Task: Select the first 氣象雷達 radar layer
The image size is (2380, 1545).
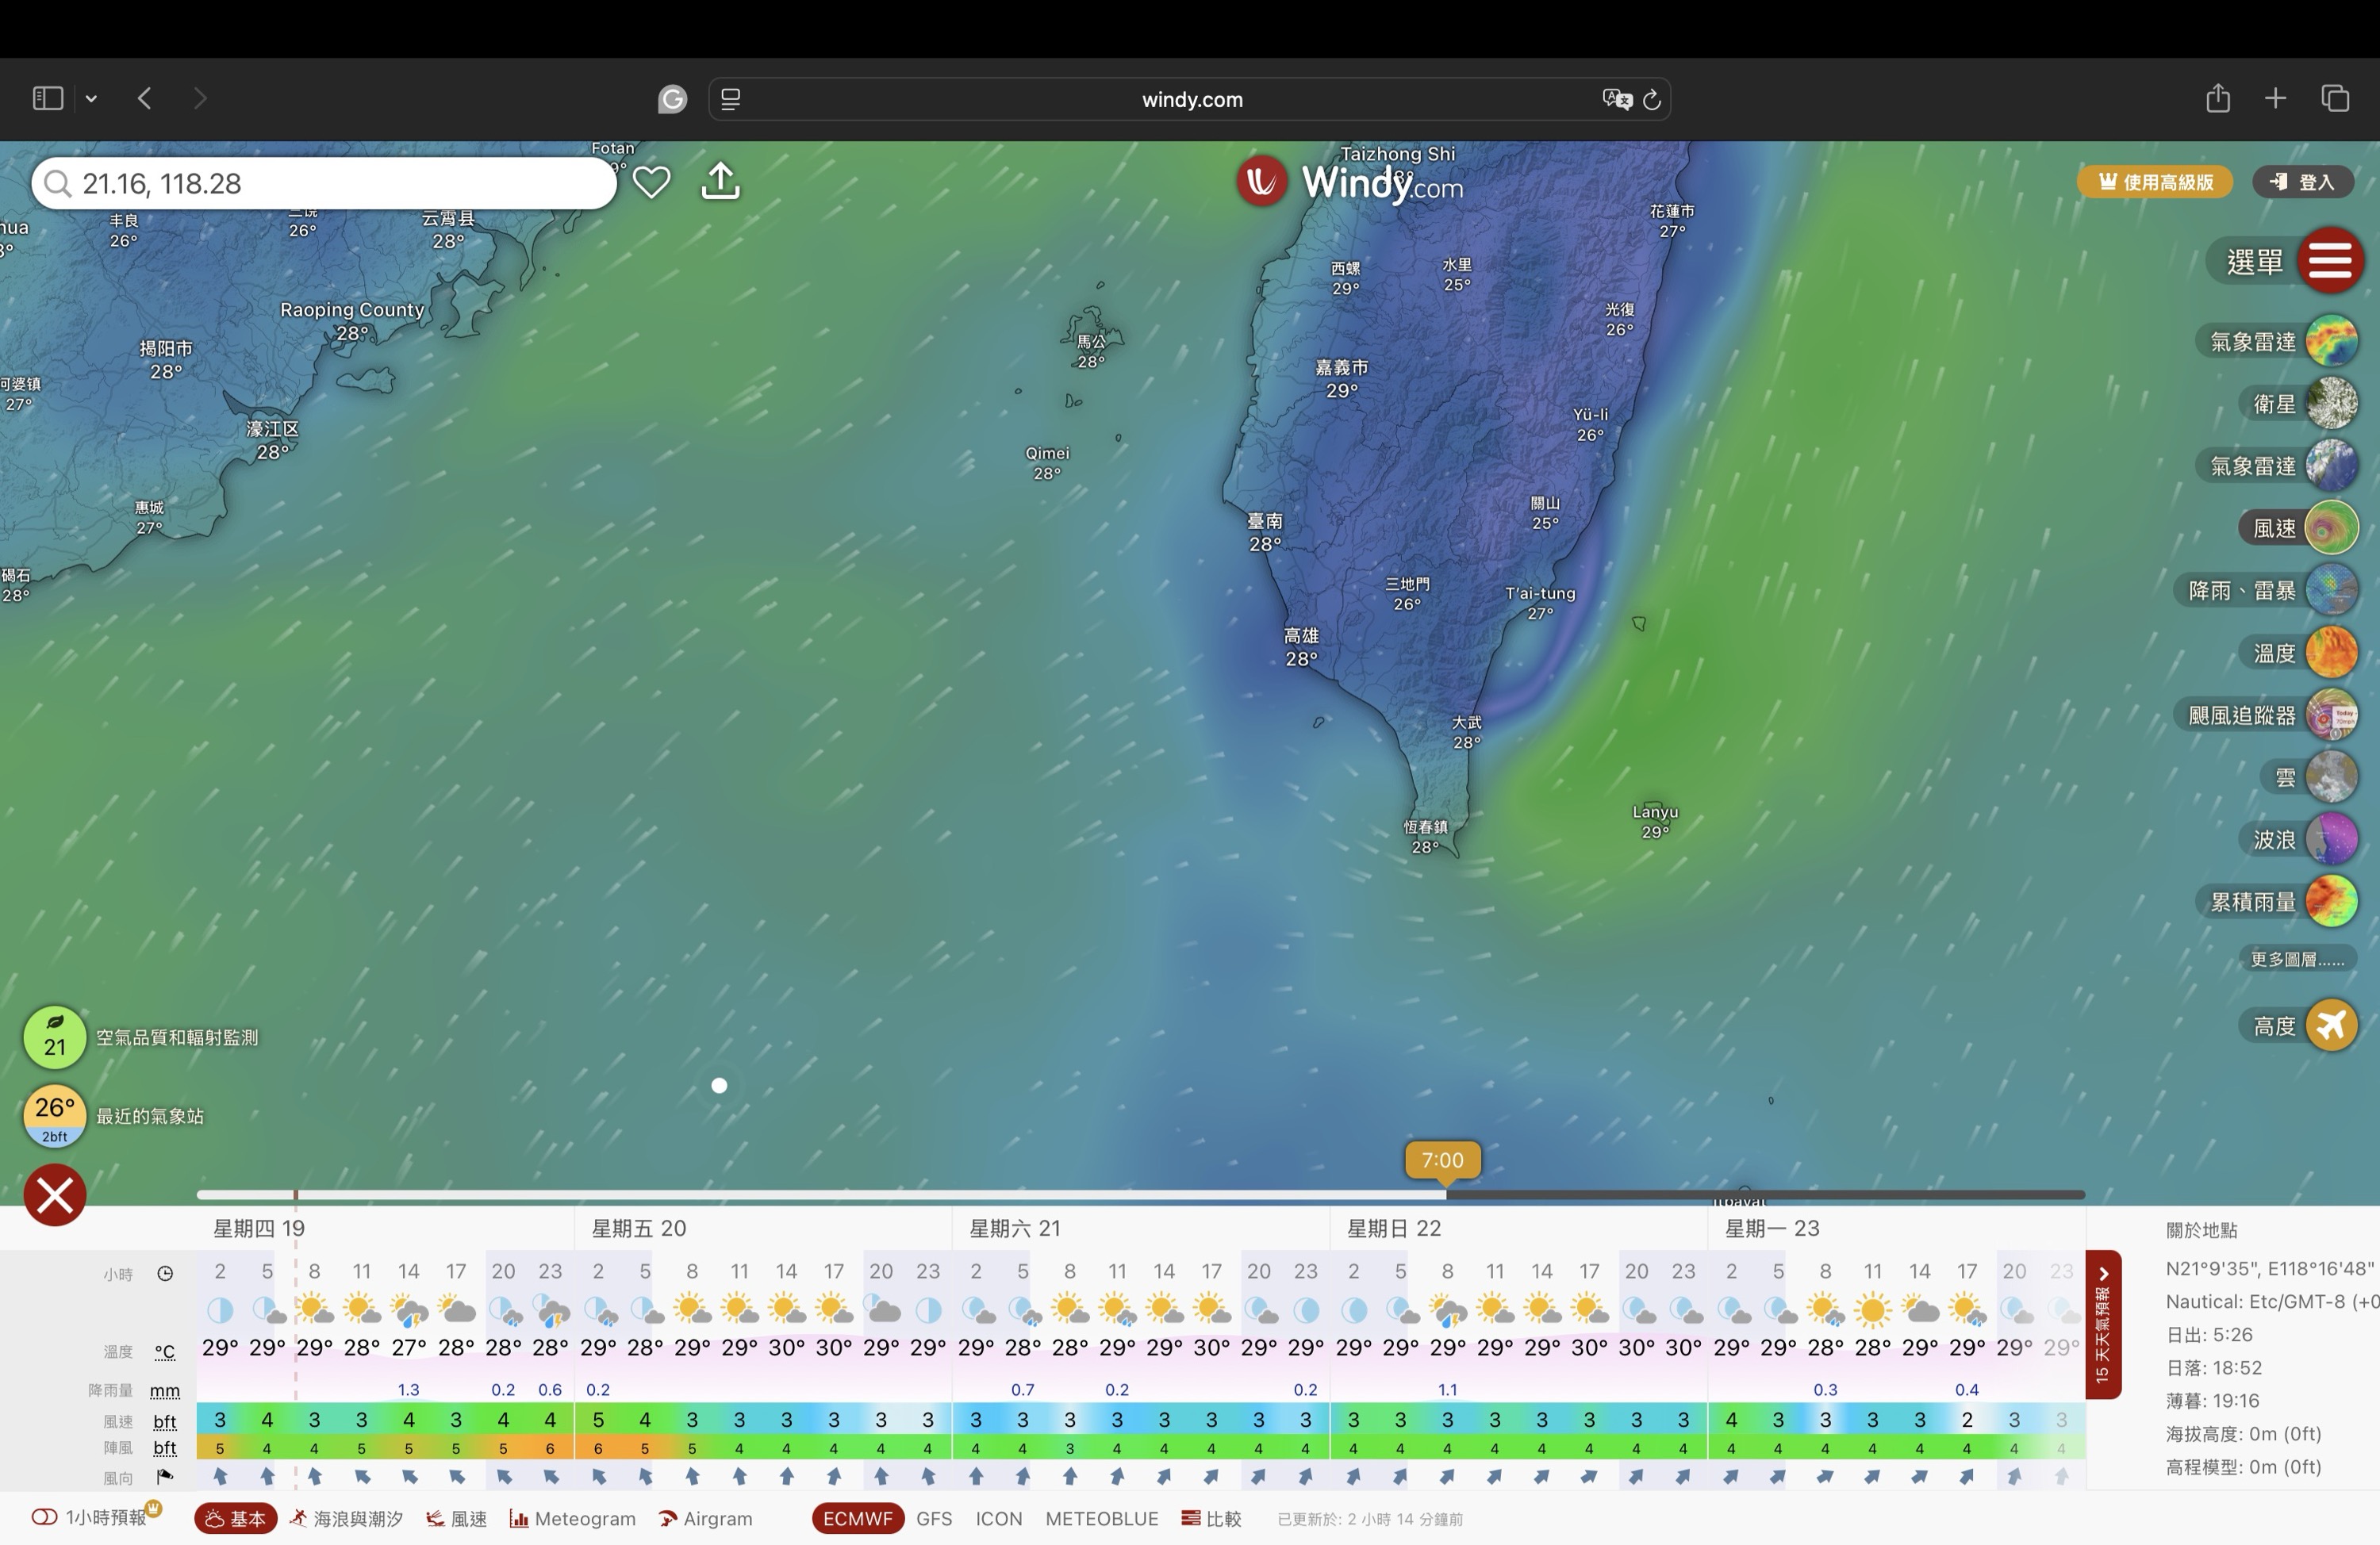Action: coord(2332,341)
